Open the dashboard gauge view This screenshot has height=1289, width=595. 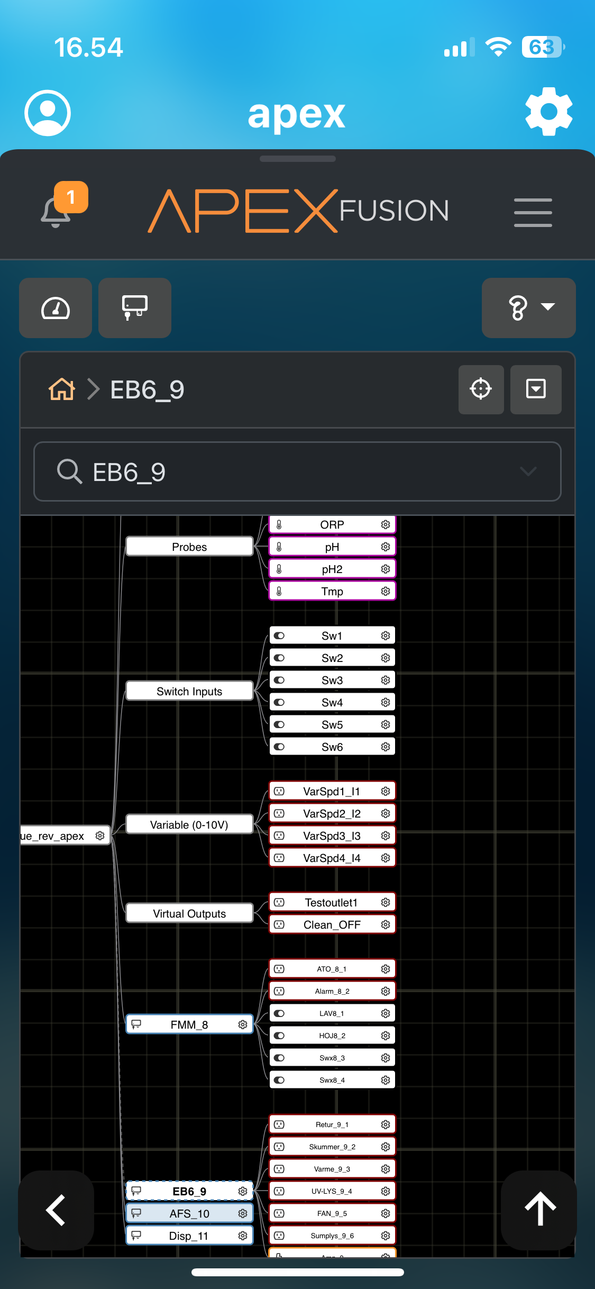click(x=56, y=308)
